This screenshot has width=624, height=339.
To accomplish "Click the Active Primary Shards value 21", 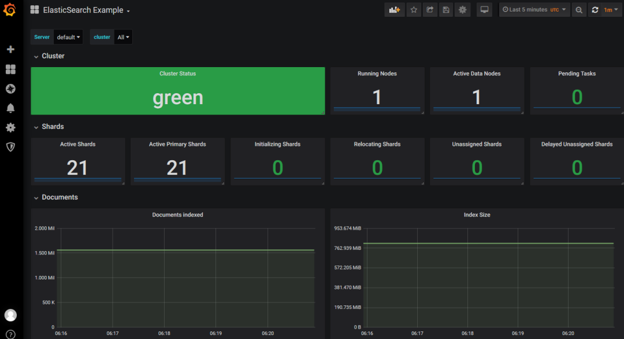I will pyautogui.click(x=177, y=168).
